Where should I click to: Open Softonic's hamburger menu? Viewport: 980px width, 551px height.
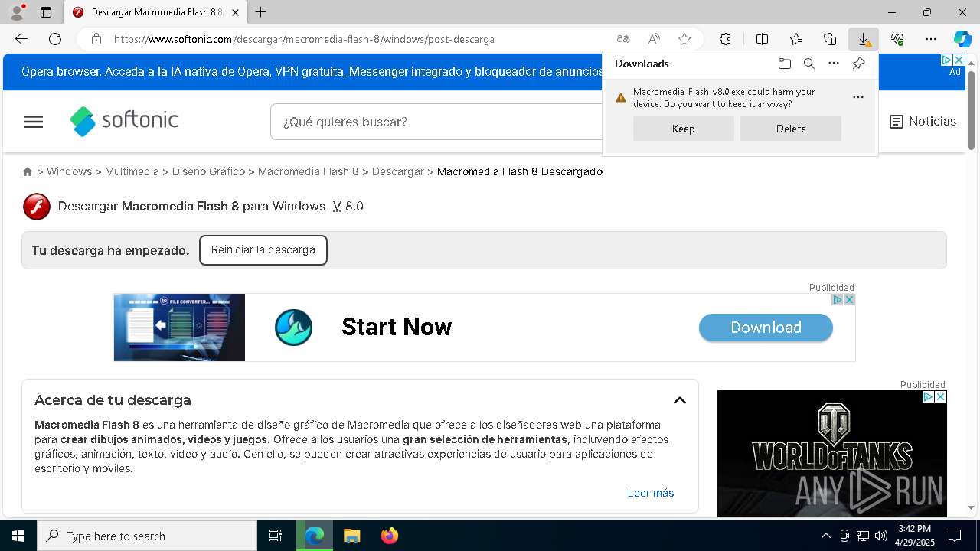pyautogui.click(x=34, y=122)
